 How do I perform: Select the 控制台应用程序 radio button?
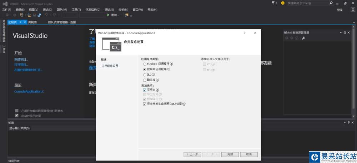pyautogui.click(x=145, y=69)
